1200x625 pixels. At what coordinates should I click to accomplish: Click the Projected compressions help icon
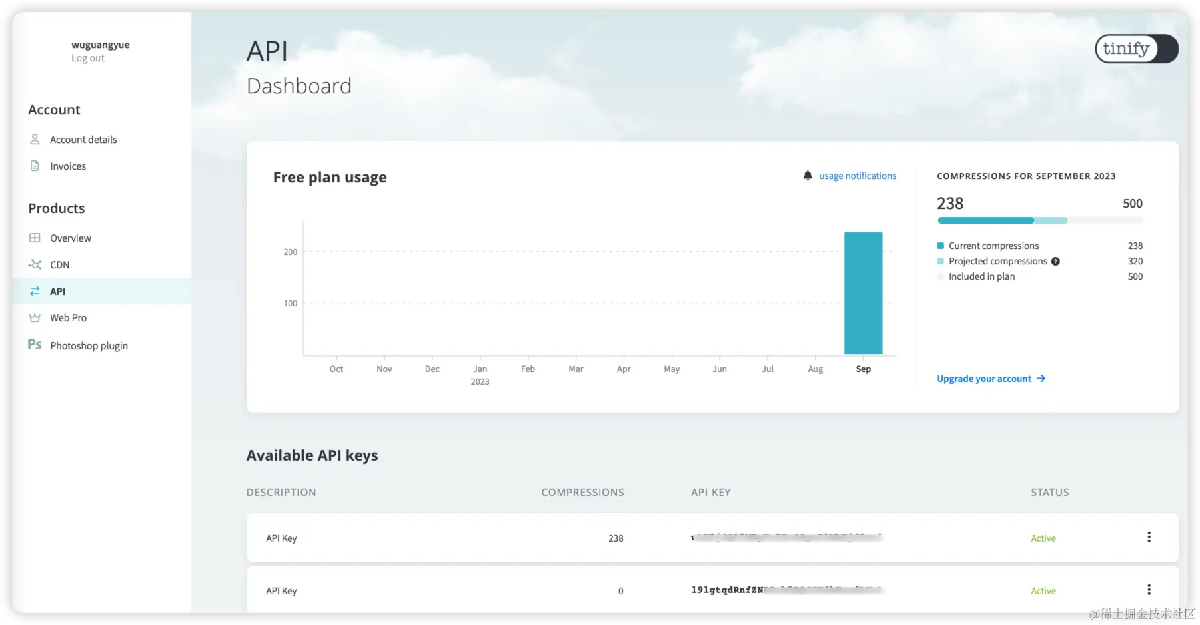coord(1055,262)
